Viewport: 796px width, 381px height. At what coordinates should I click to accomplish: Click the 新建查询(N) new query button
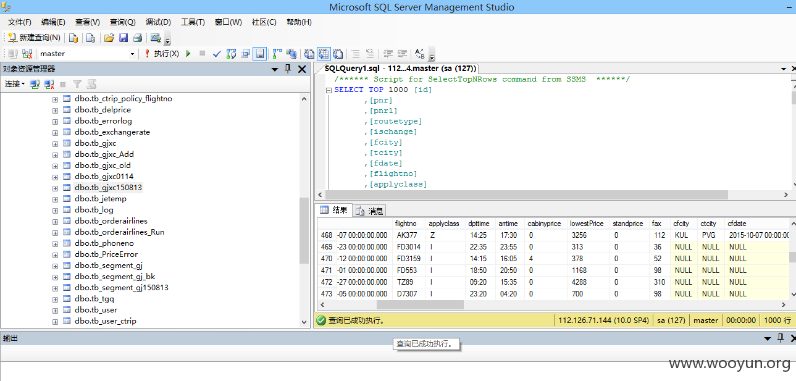point(34,38)
